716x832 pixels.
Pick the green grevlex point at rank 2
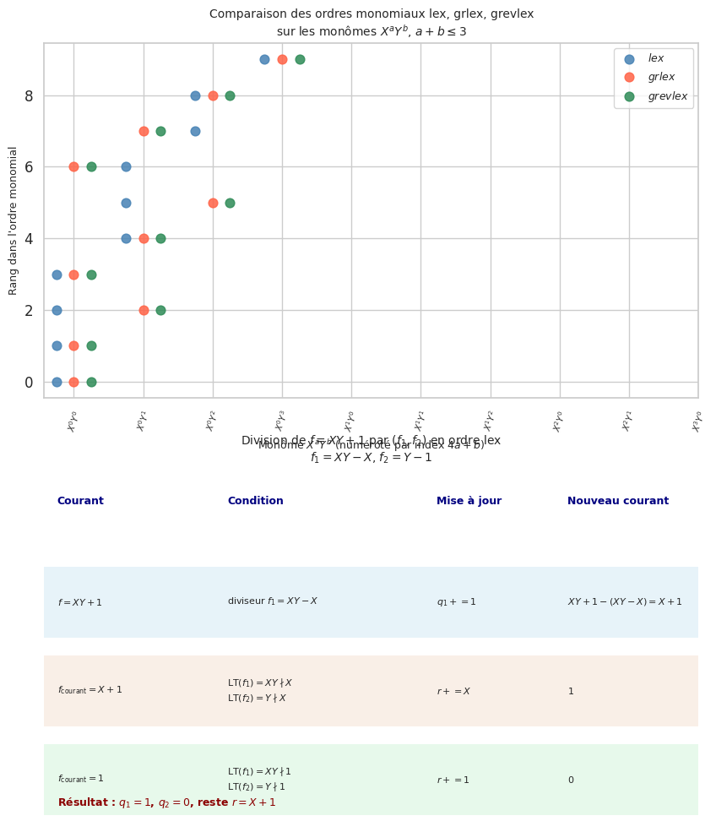coord(160,310)
